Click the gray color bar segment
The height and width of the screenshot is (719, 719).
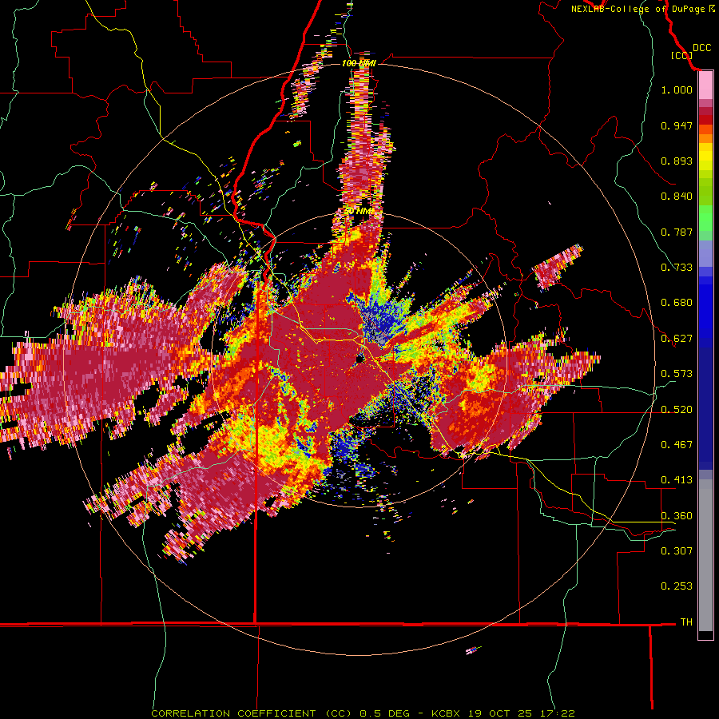(705, 555)
